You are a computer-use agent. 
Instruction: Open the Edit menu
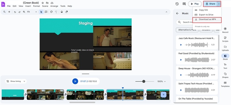click(x=14, y=6)
